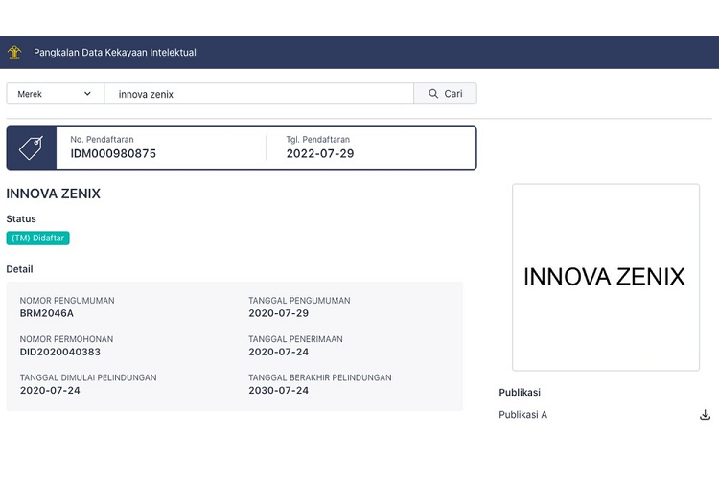Download Publikasi A using the download icon
719x479 pixels.
[705, 415]
